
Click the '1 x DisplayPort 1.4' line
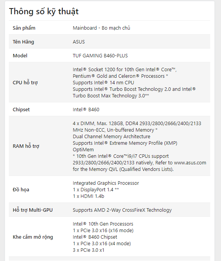coord(96,190)
